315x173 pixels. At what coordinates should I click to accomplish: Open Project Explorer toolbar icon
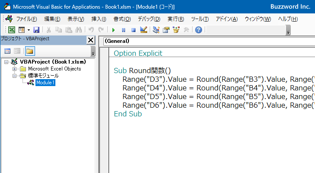click(x=156, y=30)
